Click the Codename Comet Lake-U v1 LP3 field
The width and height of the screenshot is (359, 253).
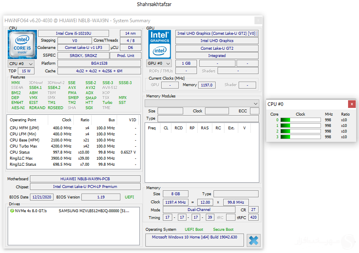pyautogui.click(x=83, y=48)
